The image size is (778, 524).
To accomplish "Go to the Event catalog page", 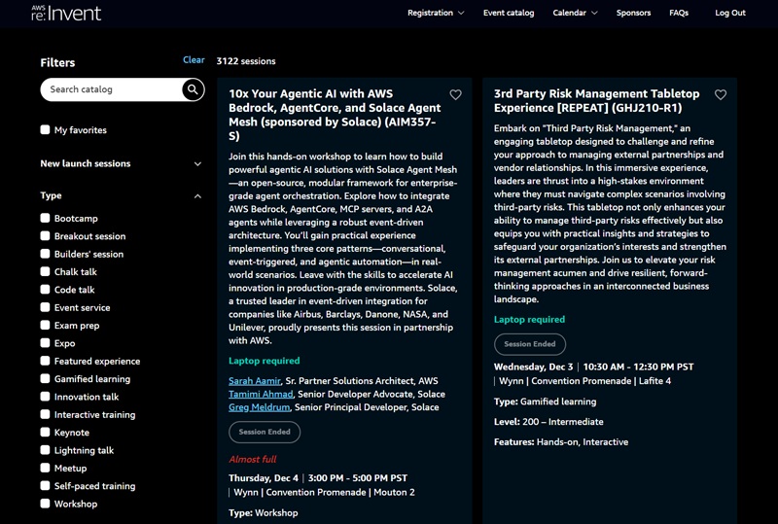I will click(509, 13).
